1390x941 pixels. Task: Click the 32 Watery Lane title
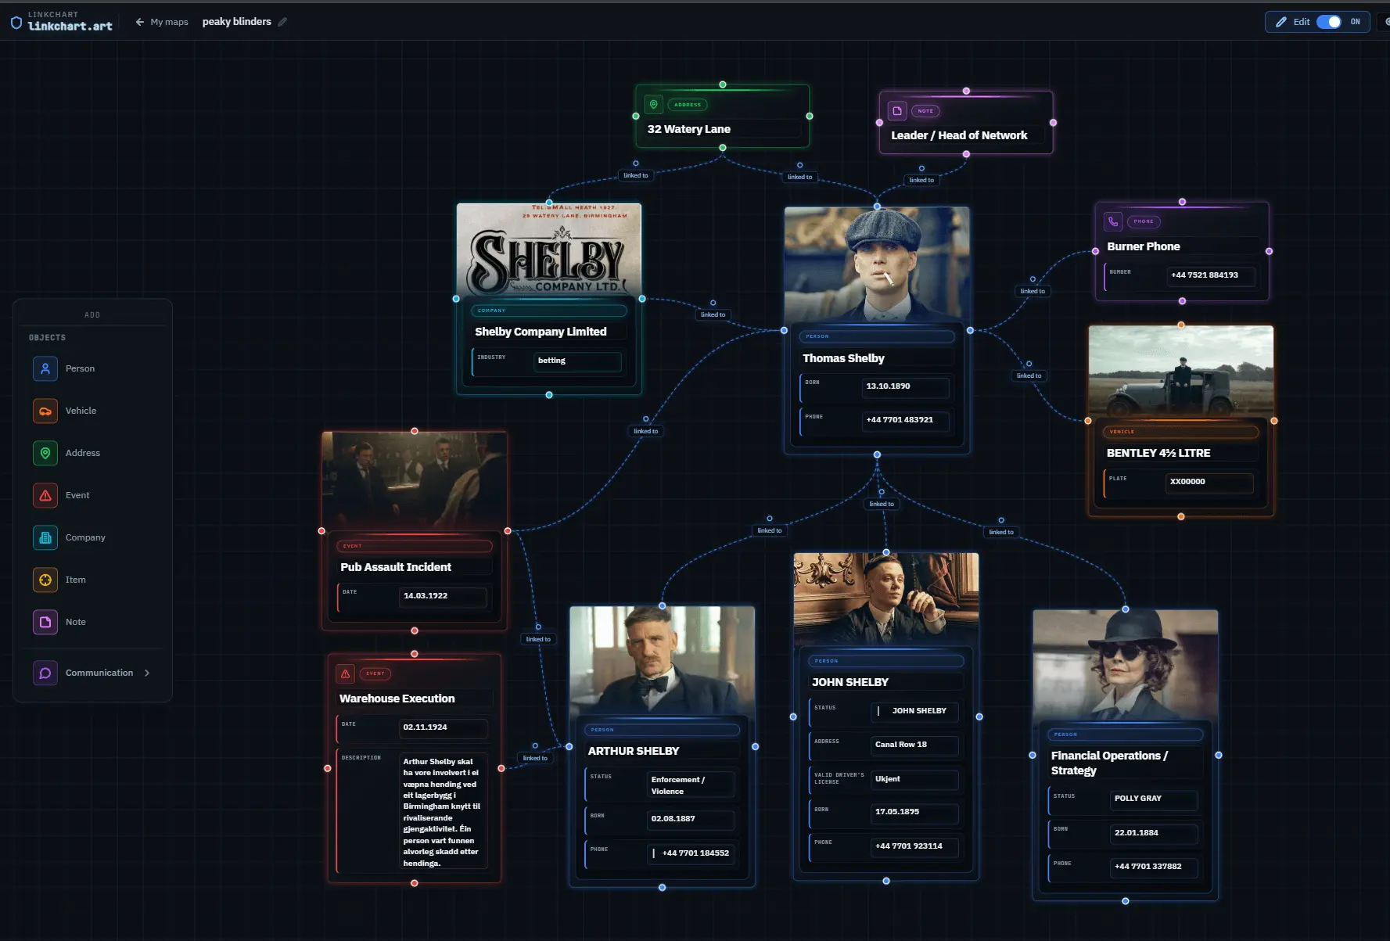coord(688,129)
